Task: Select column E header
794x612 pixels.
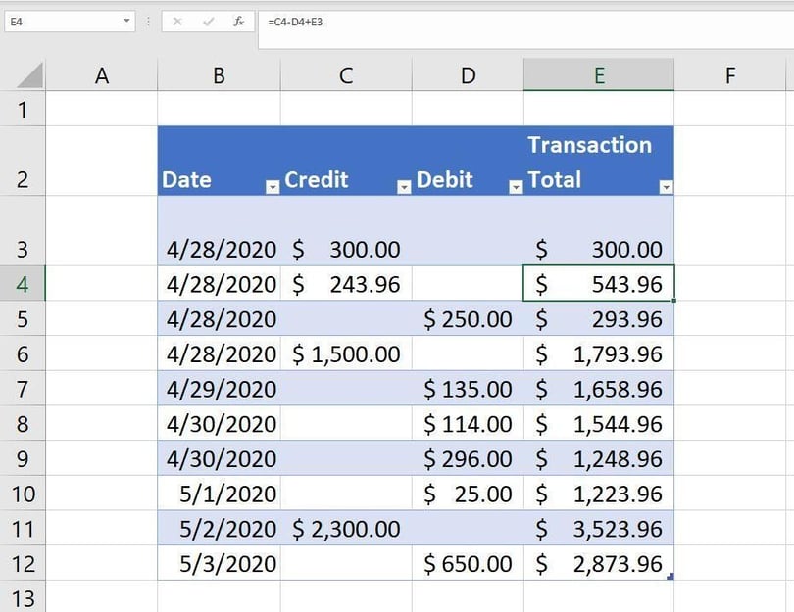Action: pos(598,75)
